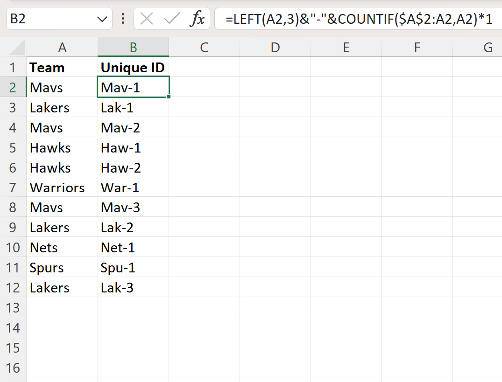Select row 5 header
Viewport: 502px width, 382px height.
click(x=14, y=147)
